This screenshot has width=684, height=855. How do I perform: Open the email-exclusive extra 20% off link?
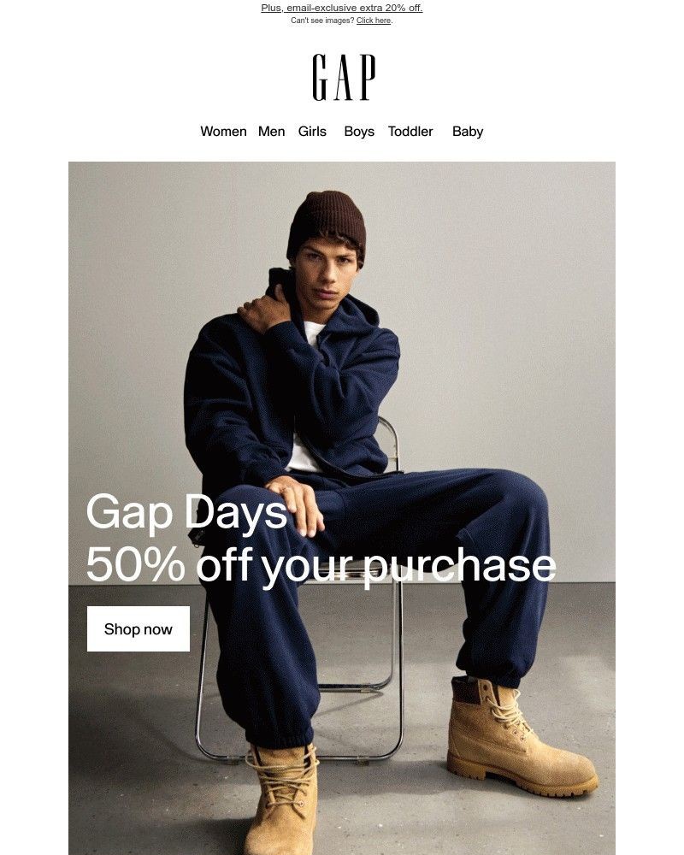coord(341,8)
